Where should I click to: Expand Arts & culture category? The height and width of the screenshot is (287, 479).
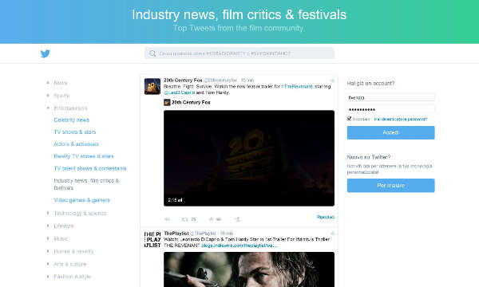click(48, 264)
